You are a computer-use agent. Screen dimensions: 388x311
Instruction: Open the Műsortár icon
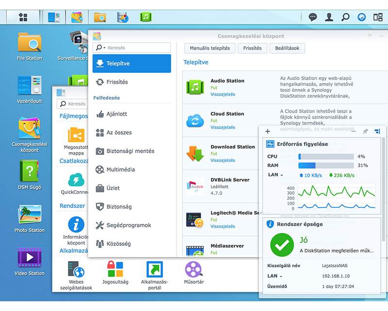194,270
